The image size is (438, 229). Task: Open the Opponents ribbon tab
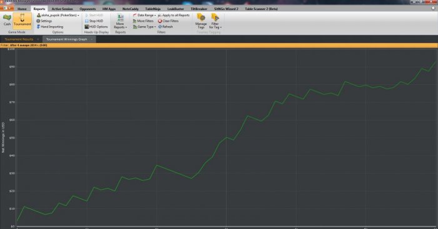pyautogui.click(x=88, y=9)
